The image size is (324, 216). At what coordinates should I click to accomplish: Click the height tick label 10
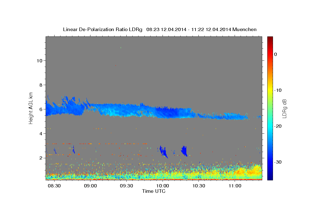click(x=39, y=60)
